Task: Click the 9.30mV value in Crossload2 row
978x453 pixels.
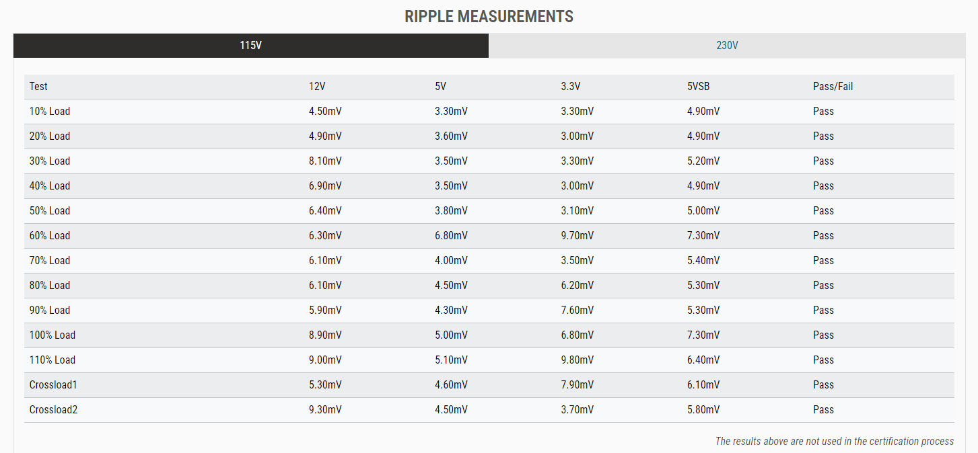Action: coord(325,410)
